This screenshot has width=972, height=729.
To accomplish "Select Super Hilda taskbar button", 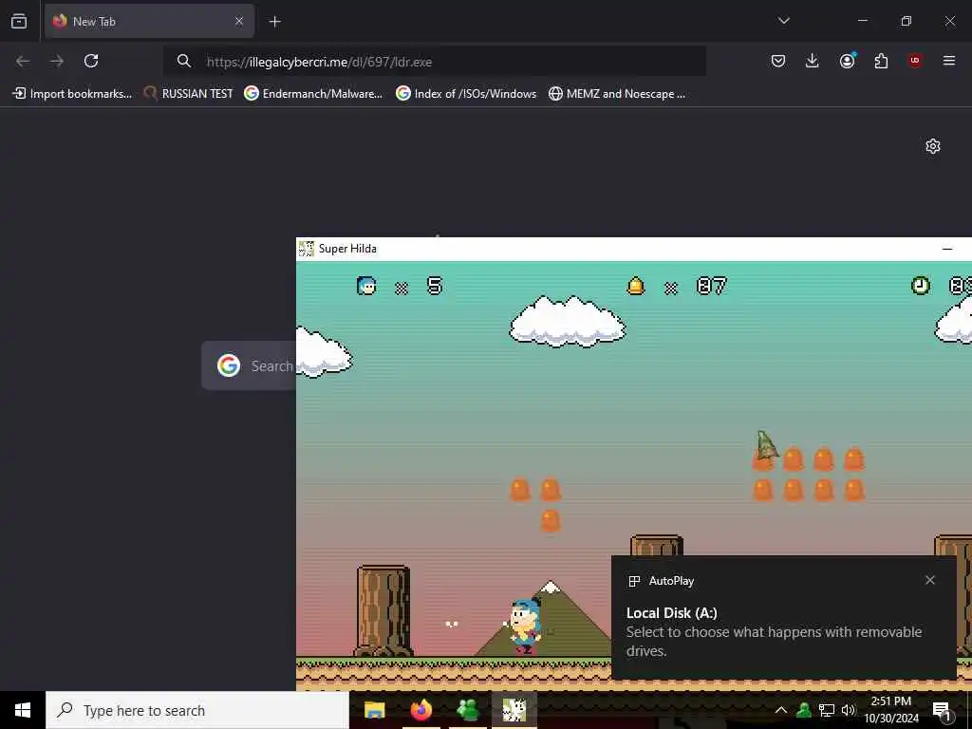I will coord(514,710).
